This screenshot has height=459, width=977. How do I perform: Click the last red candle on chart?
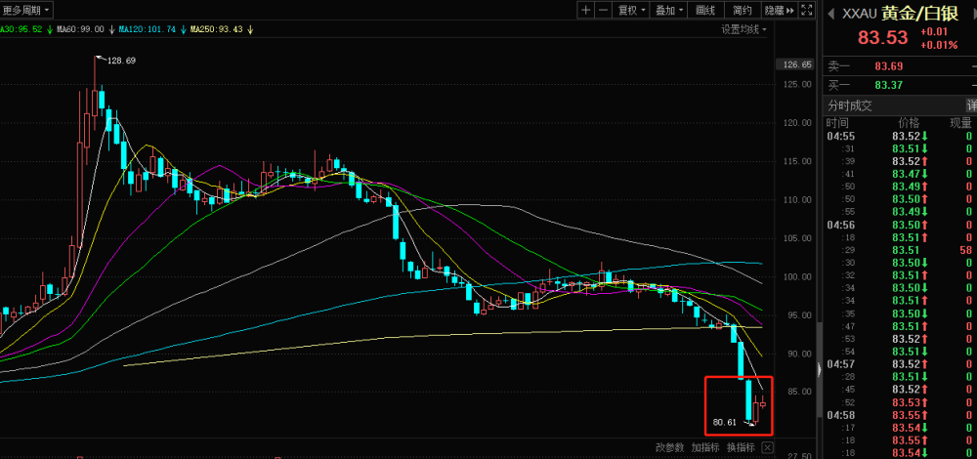(x=763, y=403)
